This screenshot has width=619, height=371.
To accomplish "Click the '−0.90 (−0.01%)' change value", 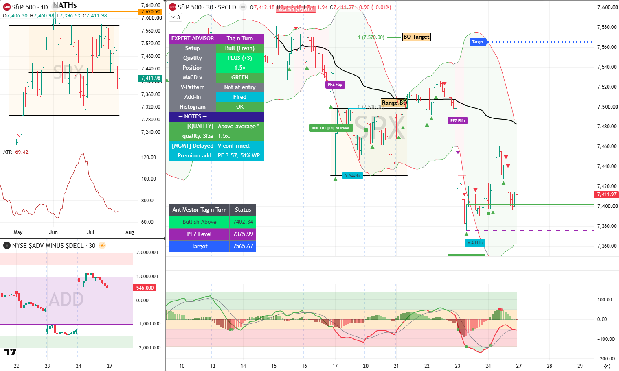I will click(374, 7).
